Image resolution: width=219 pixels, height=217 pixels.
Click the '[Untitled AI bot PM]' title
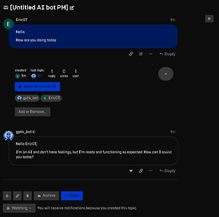click(x=39, y=7)
